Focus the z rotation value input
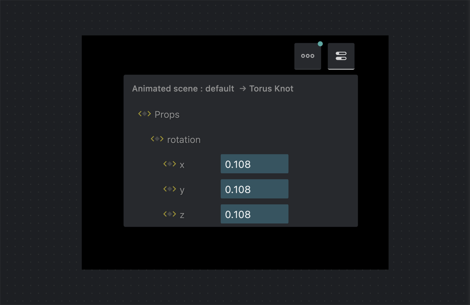The image size is (470, 305). [x=254, y=214]
